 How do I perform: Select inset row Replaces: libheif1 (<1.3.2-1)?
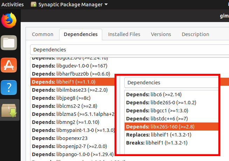[x=172, y=135]
